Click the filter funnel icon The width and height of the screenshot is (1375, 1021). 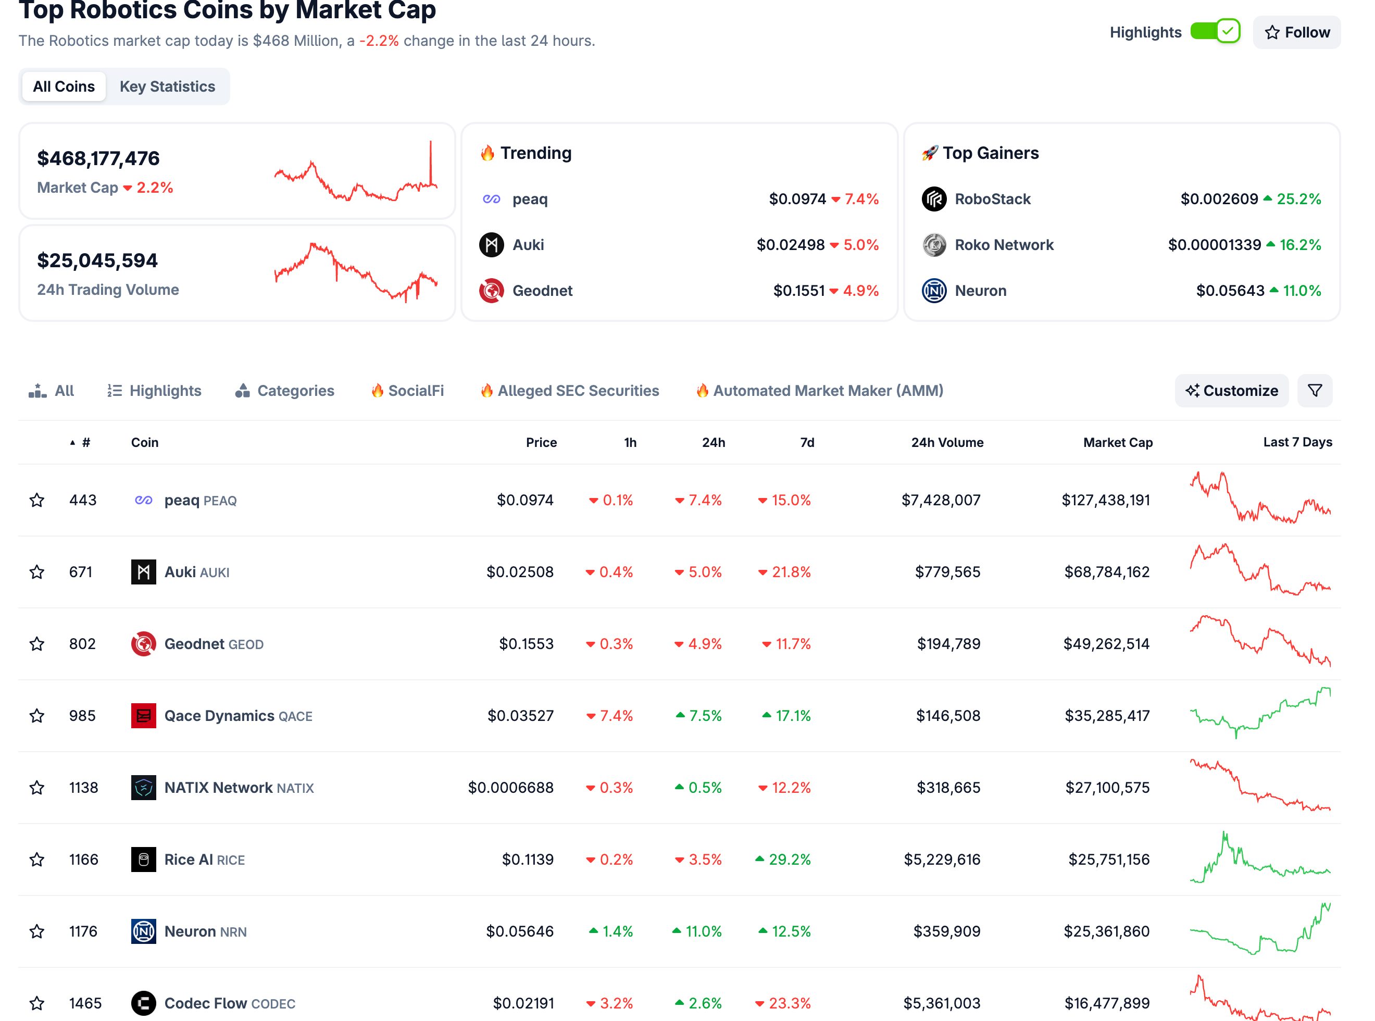click(x=1314, y=391)
